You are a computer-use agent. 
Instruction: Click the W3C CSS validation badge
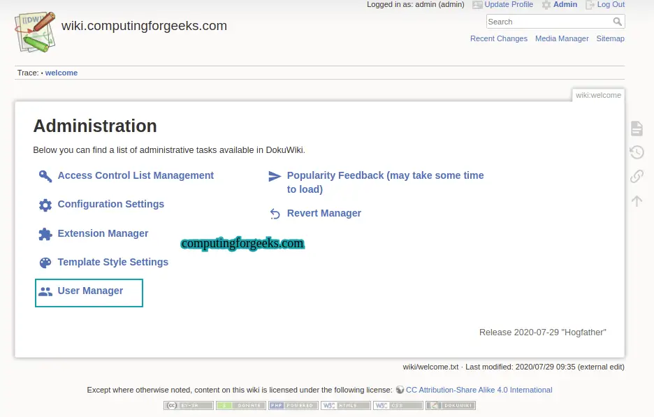click(398, 405)
